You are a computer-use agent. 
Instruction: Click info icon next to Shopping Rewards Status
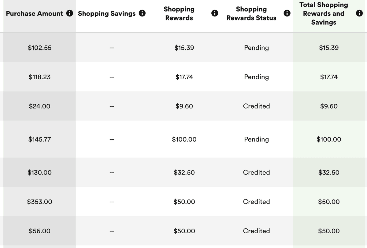(x=287, y=13)
